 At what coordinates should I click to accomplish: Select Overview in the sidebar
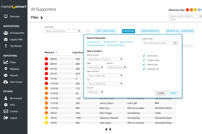click(x=15, y=17)
